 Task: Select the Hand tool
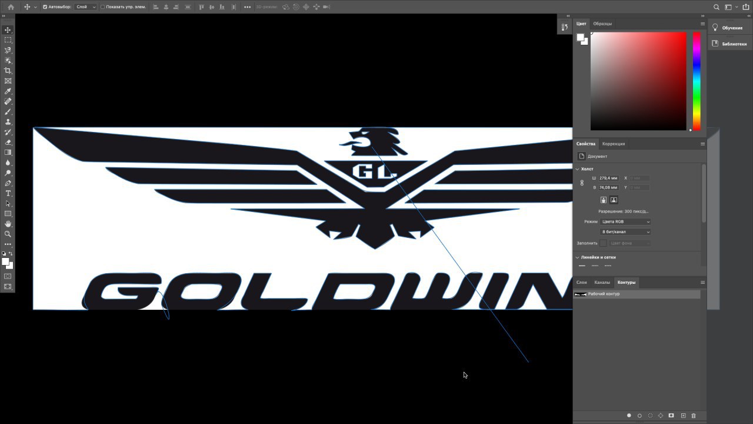pos(8,224)
